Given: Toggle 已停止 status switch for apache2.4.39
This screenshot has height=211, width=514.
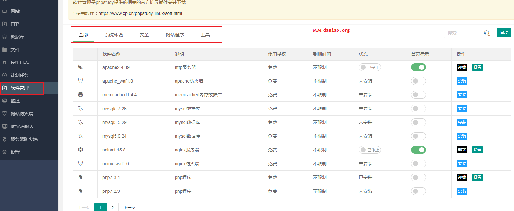Looking at the screenshot, I should point(370,67).
